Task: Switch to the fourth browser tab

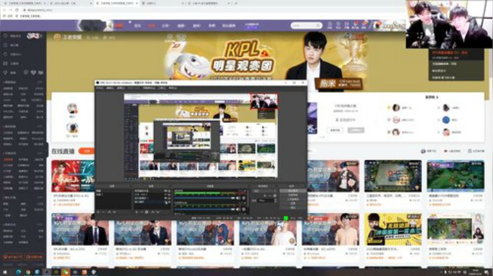Action: pos(164,3)
